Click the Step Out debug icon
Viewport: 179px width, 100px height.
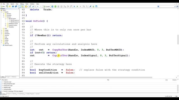pyautogui.click(x=71, y=6)
